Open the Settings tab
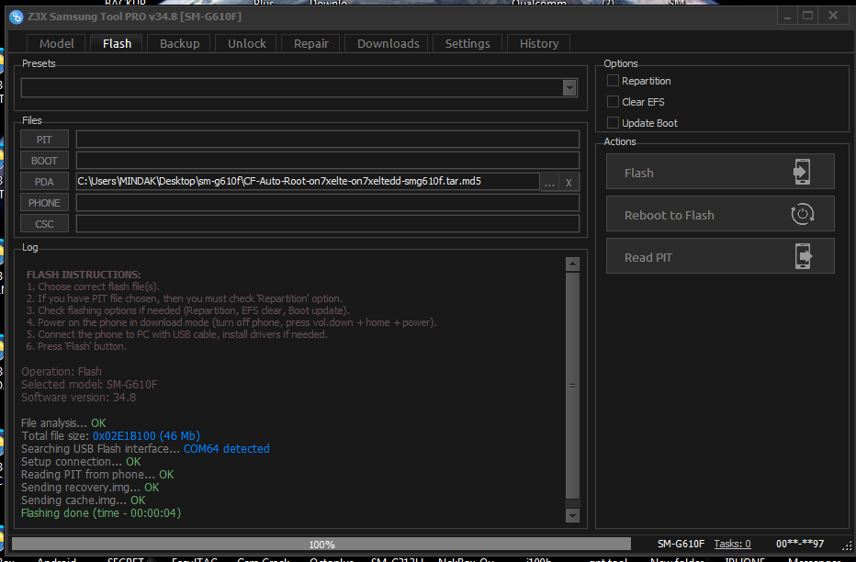 467,44
